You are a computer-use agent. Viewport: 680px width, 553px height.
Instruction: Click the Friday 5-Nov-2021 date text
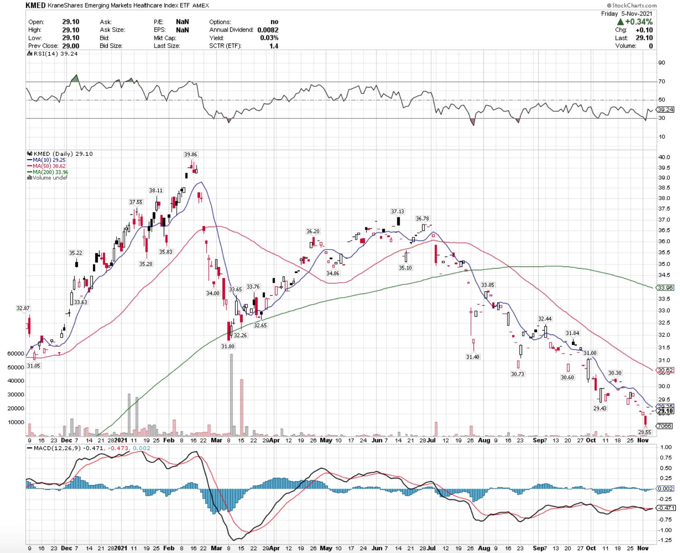[x=627, y=14]
